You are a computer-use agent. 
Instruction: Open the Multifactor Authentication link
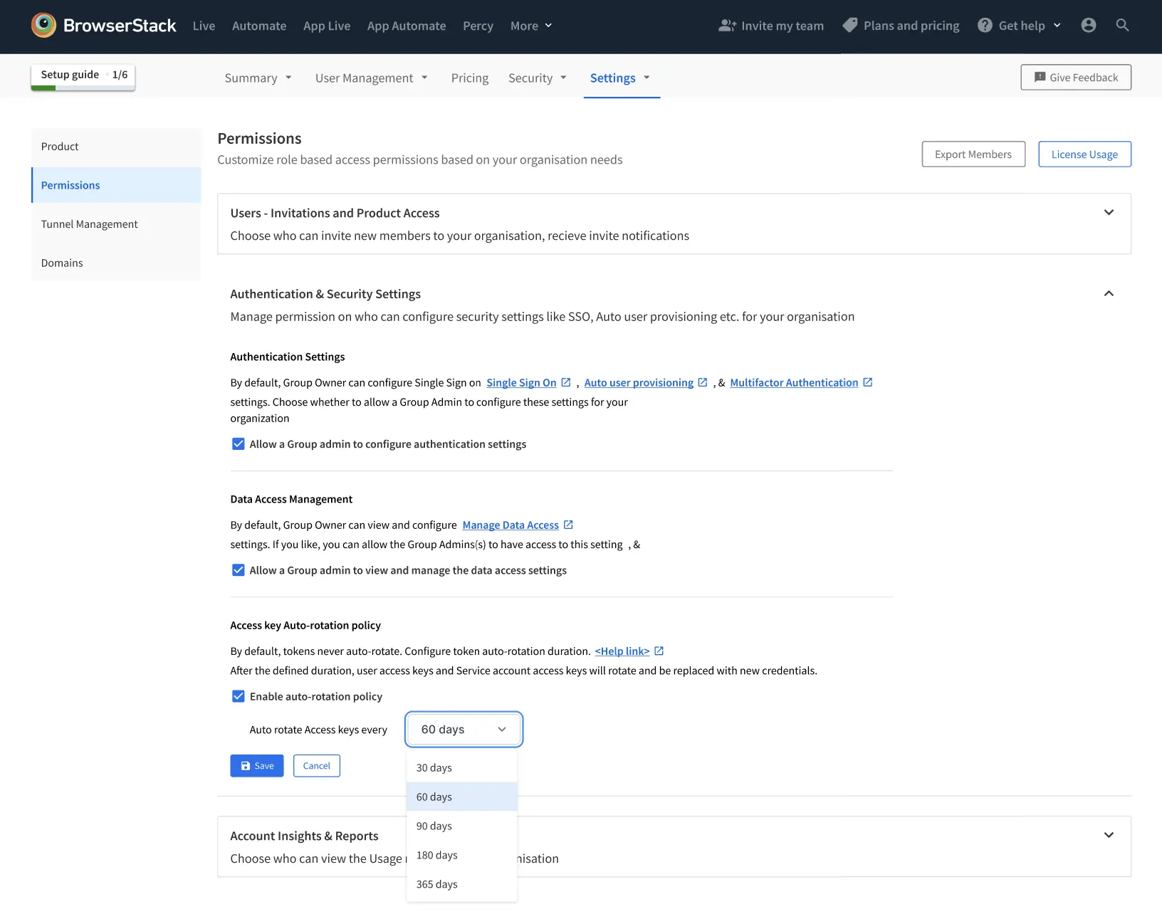[794, 382]
